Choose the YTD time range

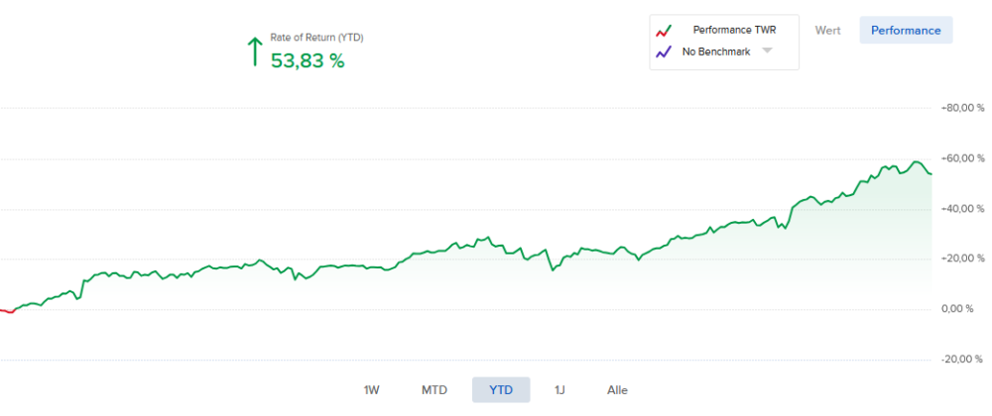[501, 390]
